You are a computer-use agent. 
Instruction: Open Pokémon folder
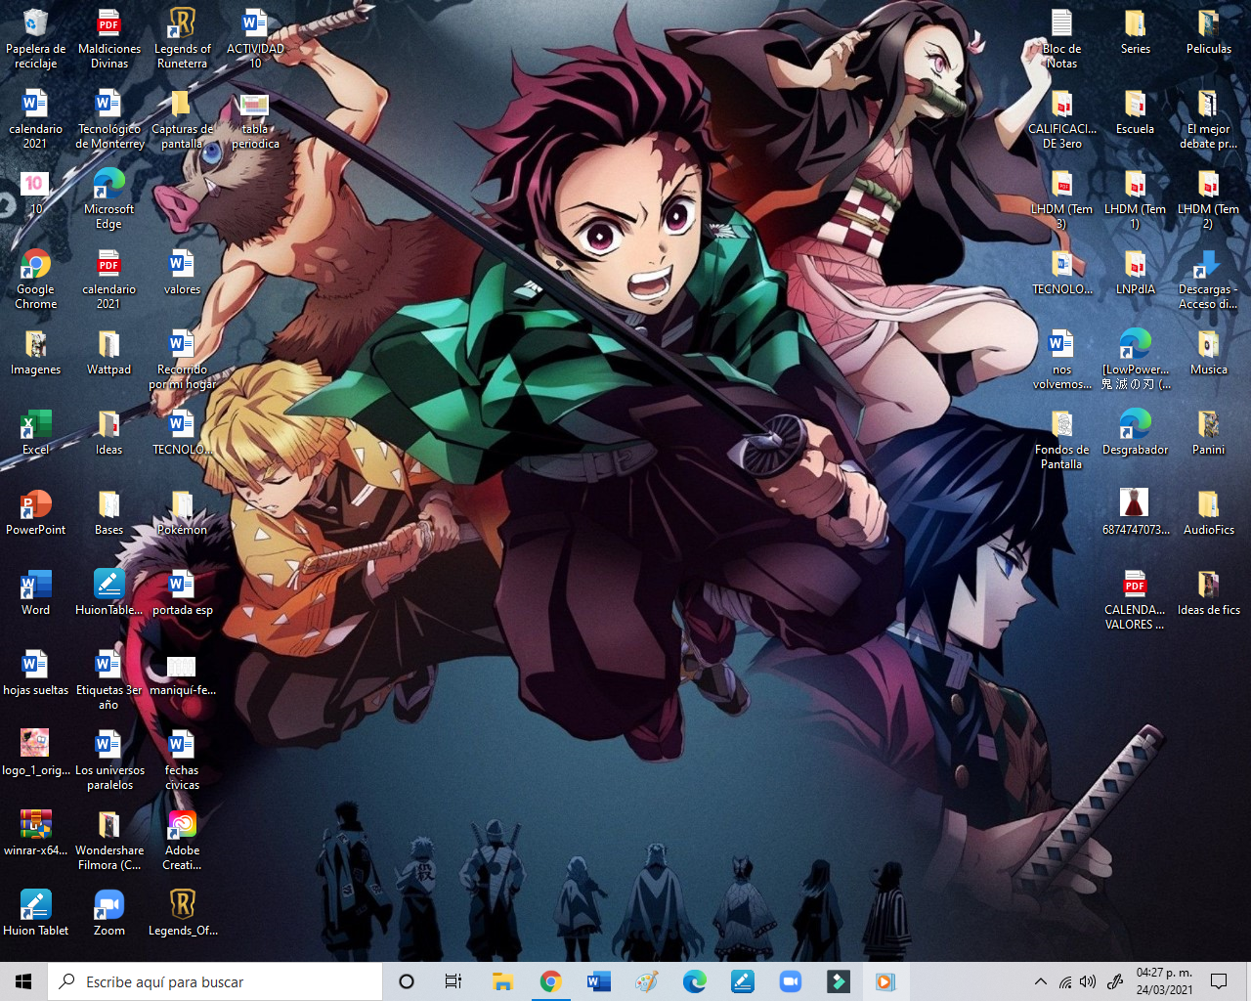click(x=182, y=512)
